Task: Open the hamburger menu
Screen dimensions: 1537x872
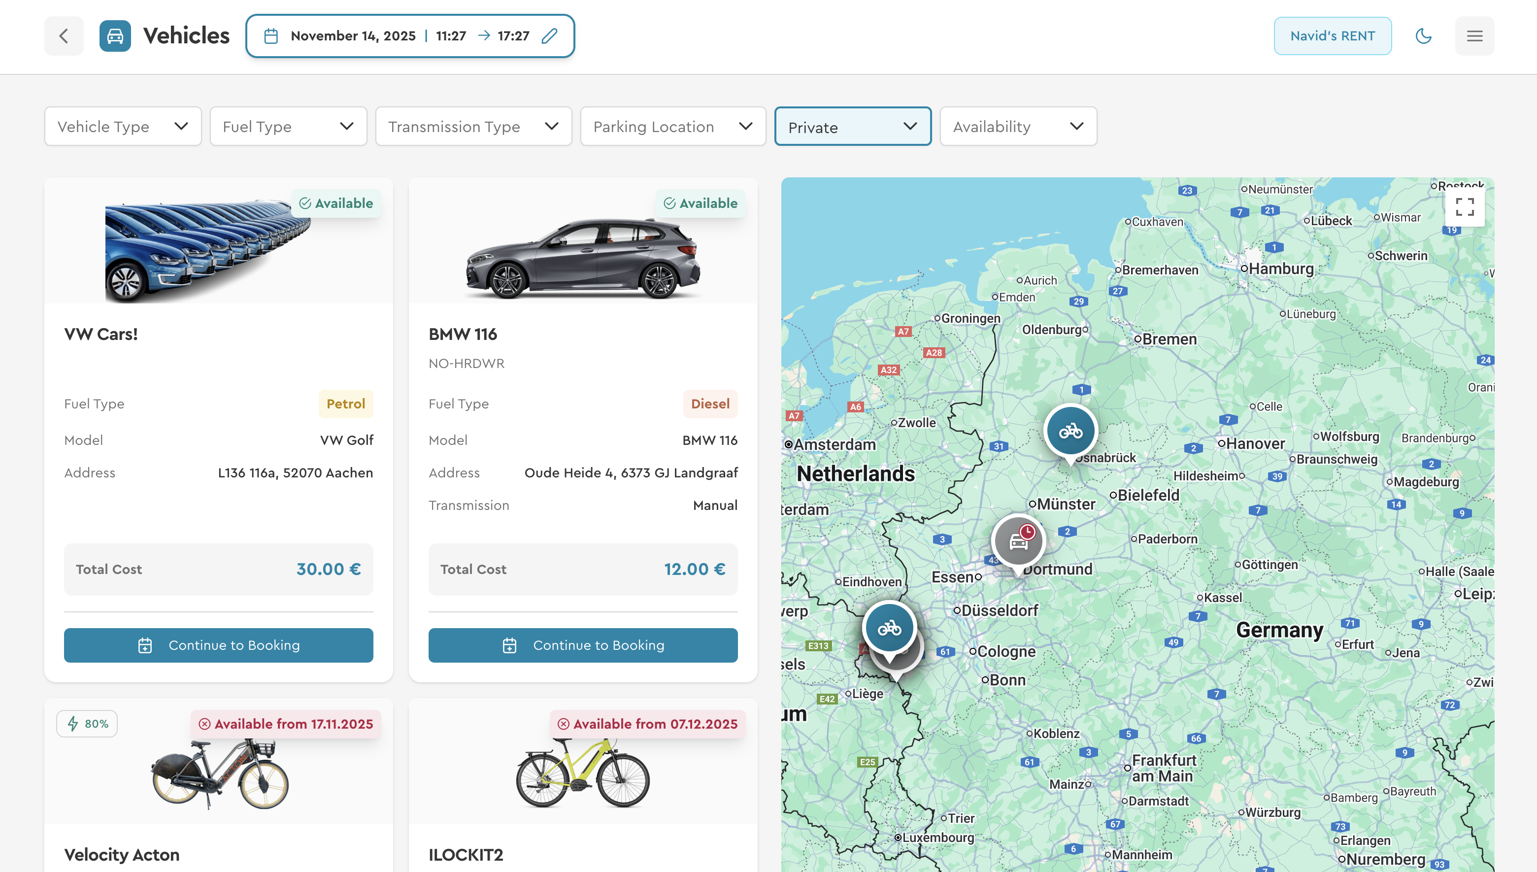Action: pos(1474,36)
